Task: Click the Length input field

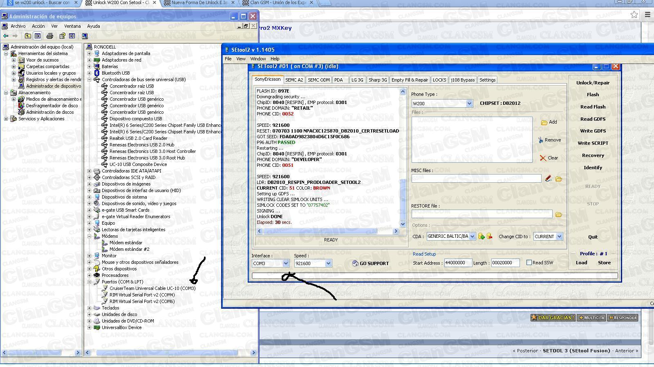Action: (505, 263)
